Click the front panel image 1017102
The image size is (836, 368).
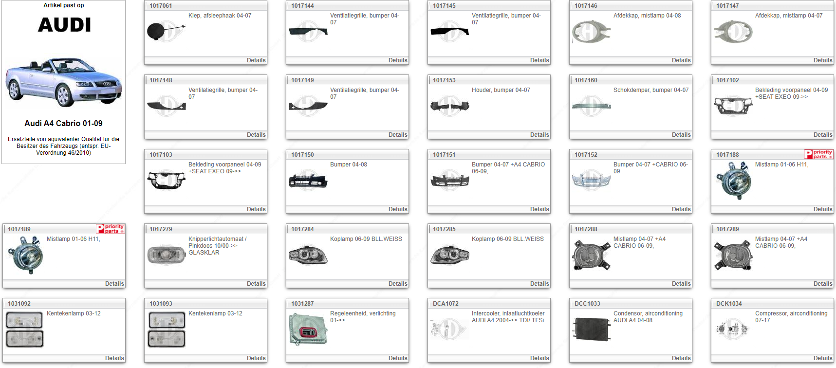pos(733,105)
